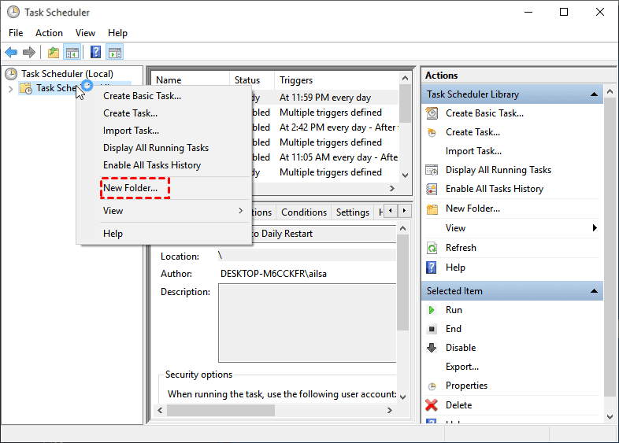
Task: Click Properties in Selected Item actions
Action: (x=466, y=386)
